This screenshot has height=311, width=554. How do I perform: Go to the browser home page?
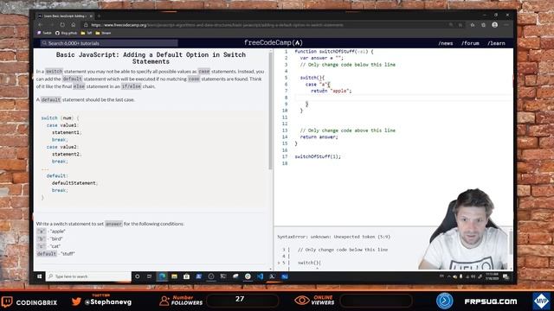point(73,25)
